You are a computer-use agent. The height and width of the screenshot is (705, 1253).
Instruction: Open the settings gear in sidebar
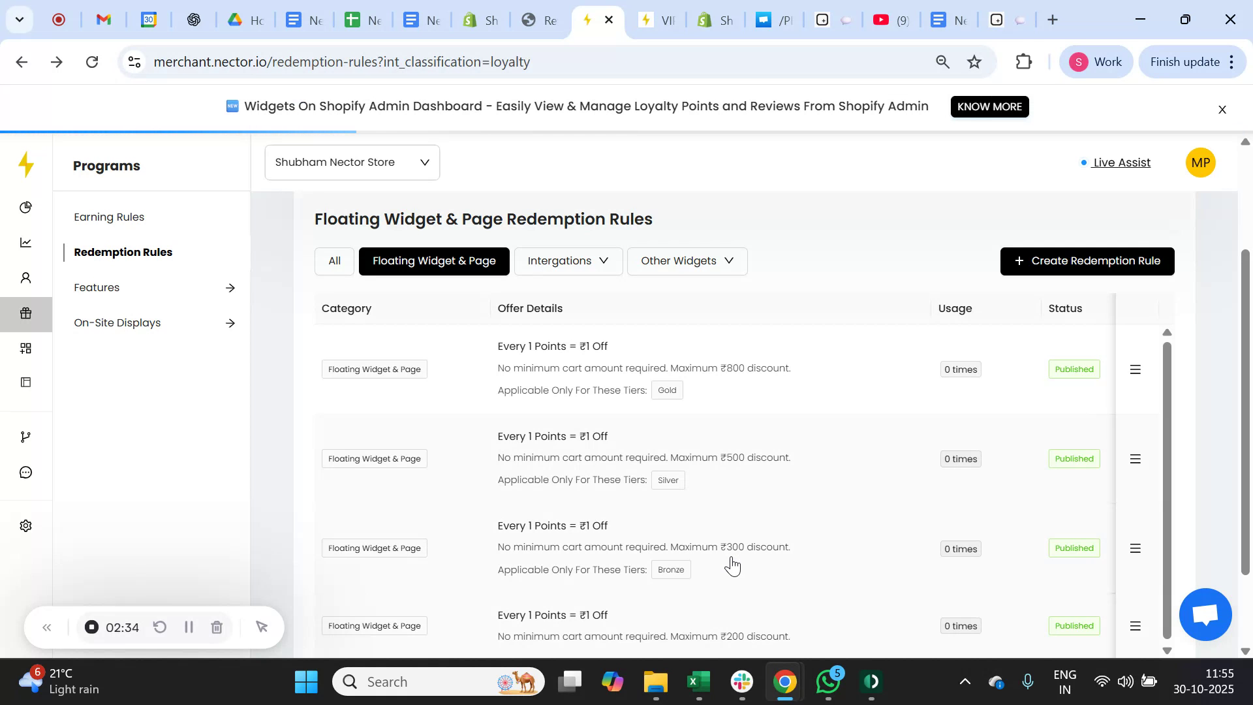(25, 526)
